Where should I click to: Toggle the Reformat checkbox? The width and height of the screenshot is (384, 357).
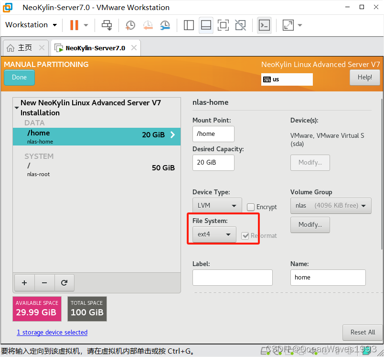click(x=245, y=236)
